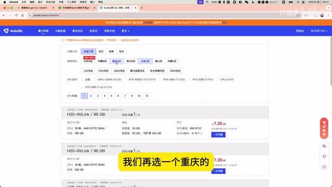Check the vGPU-32GB checkbox
This screenshot has height=187, width=332.
[x=94, y=79]
